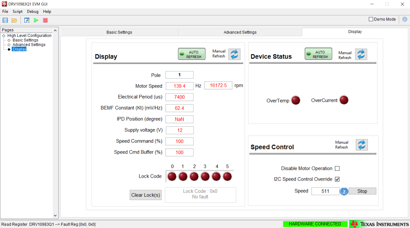
Task: Click the Speed input field showing 511
Action: tap(325, 191)
